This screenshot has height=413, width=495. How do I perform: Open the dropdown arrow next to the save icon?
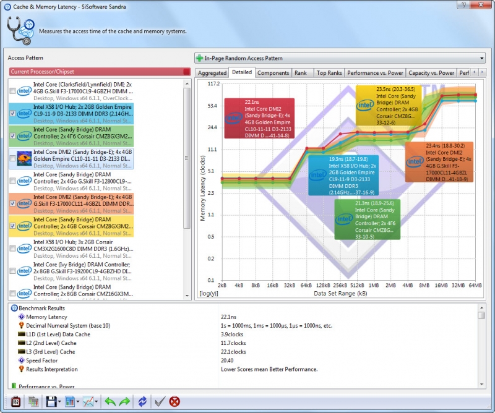[x=59, y=402]
